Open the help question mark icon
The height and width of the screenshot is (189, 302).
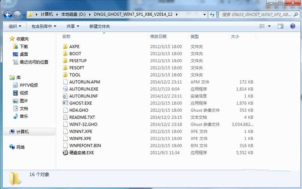pyautogui.click(x=292, y=26)
